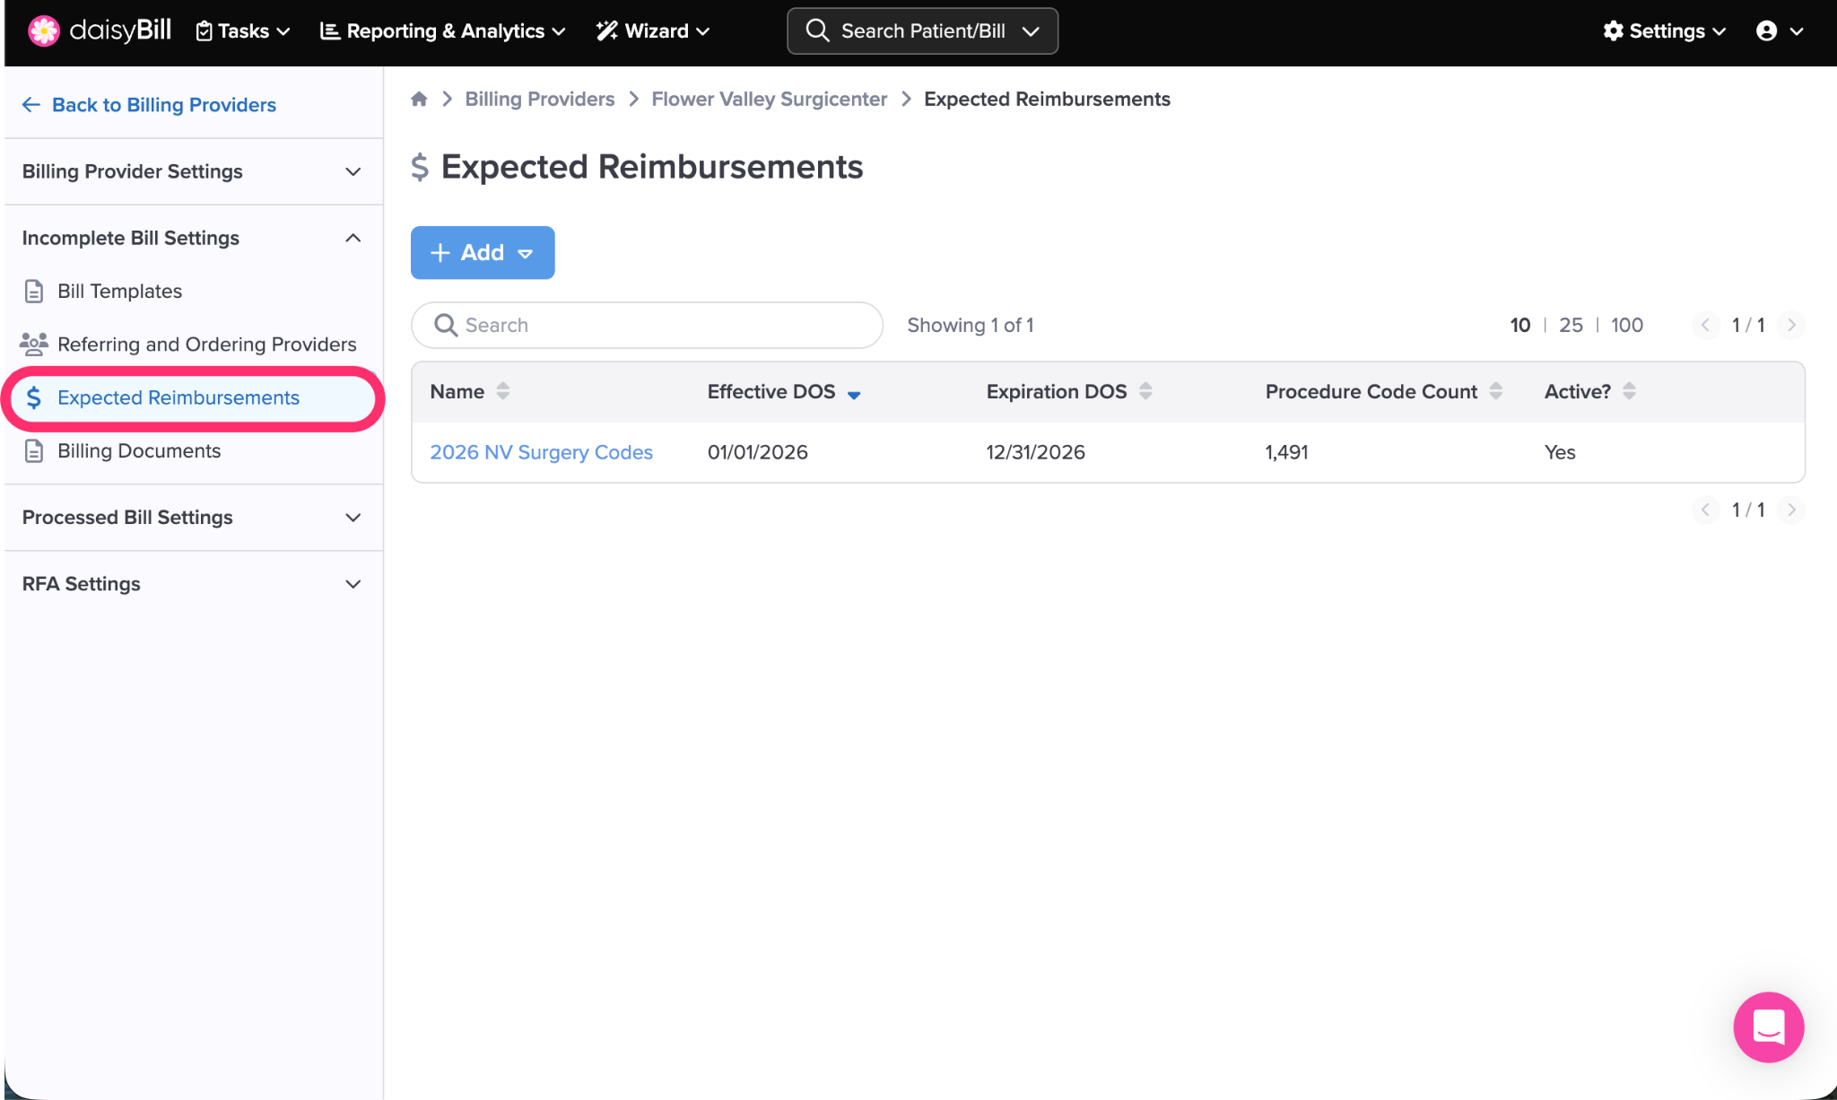Open Bill Templates in sidebar
Screen dimensions: 1837x1100
coord(119,291)
